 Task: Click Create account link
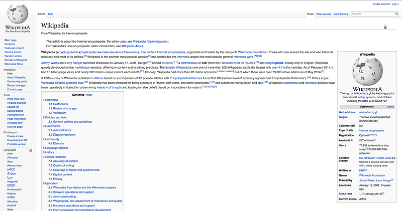(381, 4)
